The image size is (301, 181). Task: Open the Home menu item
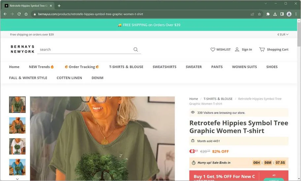14,67
